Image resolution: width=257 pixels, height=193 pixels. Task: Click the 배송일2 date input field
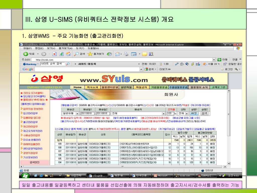[x=103, y=113]
